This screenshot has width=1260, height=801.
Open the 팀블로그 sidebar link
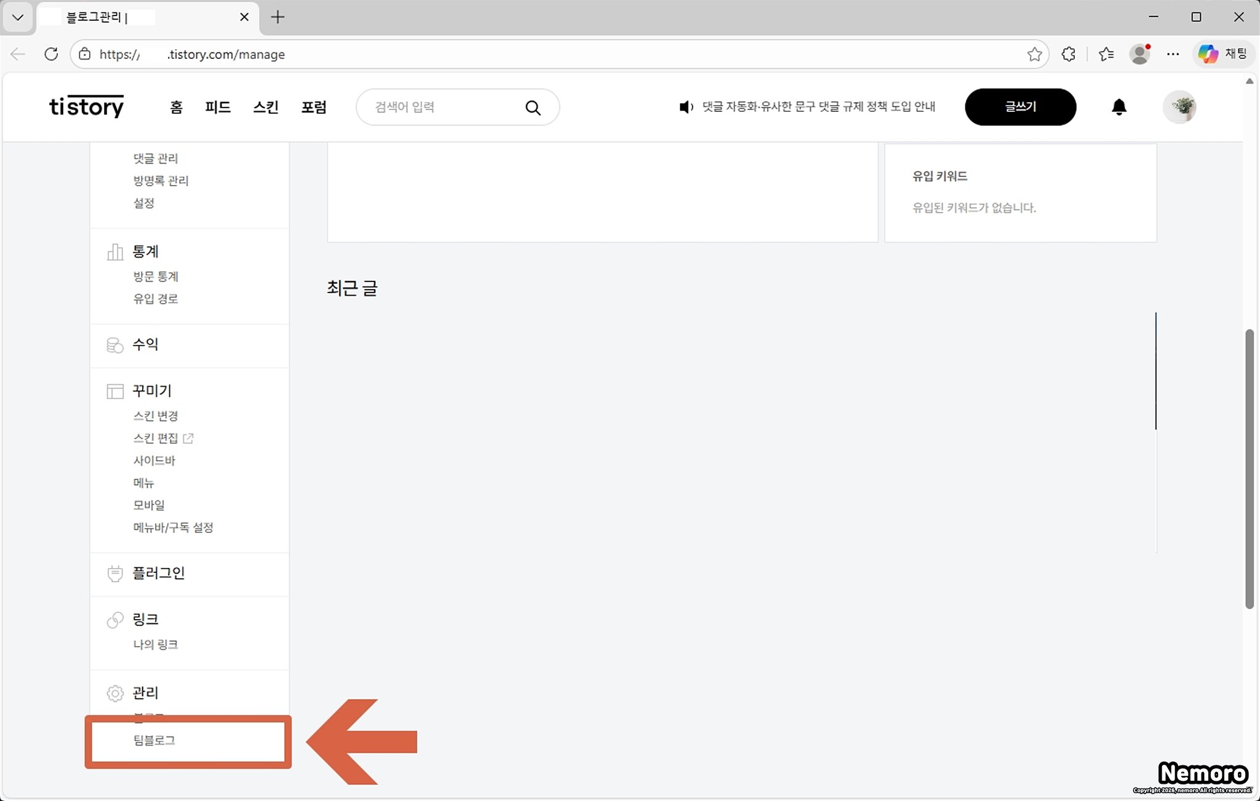coord(154,740)
